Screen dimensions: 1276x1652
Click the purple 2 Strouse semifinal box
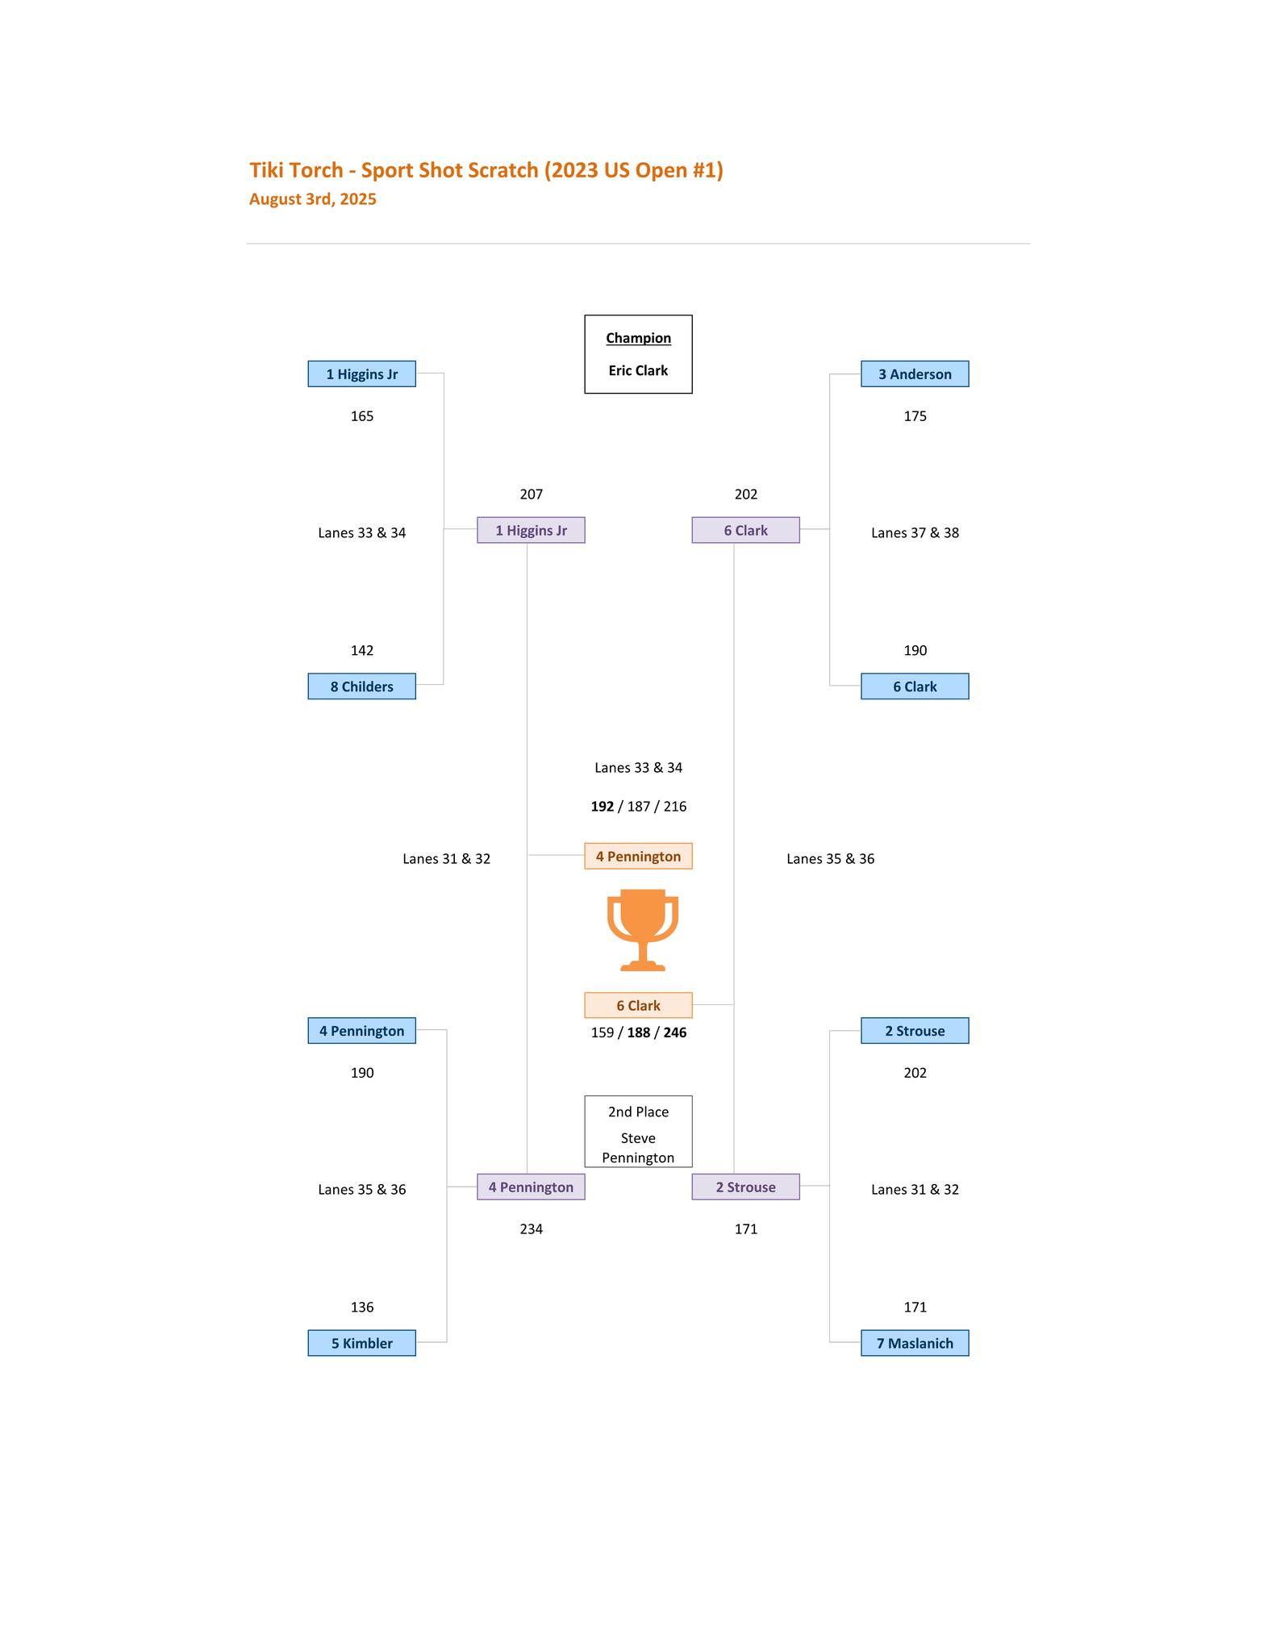pyautogui.click(x=745, y=1187)
